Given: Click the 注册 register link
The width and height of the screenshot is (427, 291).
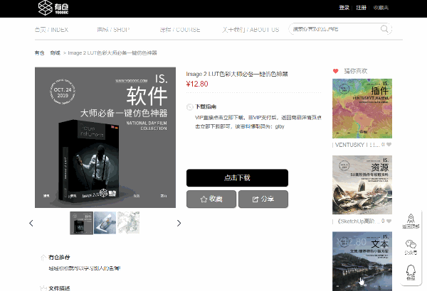Looking at the screenshot, I should tap(362, 8).
